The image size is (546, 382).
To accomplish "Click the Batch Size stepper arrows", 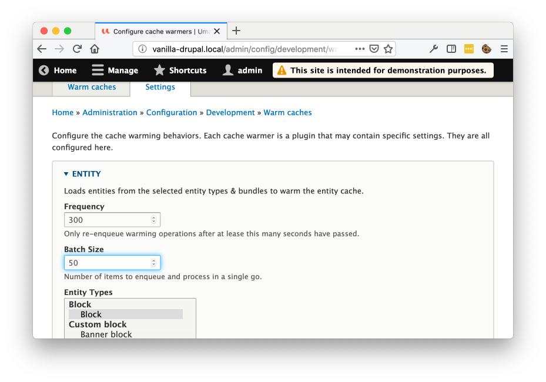I will 153,263.
